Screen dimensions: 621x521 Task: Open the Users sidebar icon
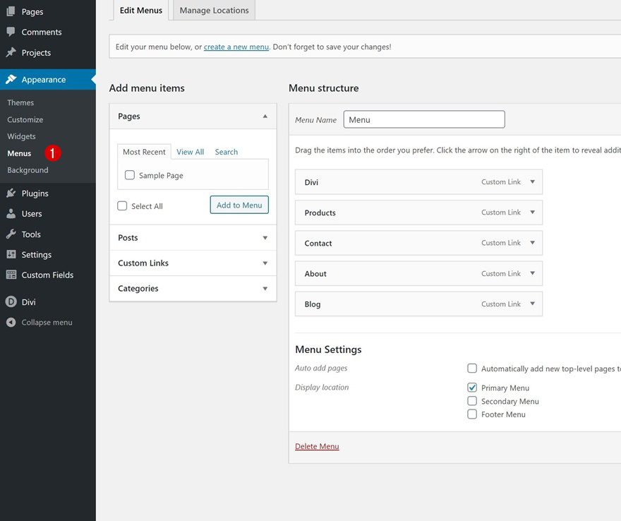[10, 213]
